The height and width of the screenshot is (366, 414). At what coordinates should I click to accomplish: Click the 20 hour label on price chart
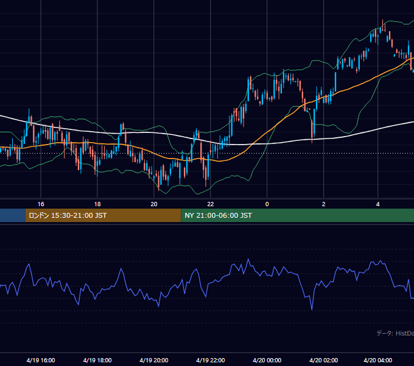pos(154,204)
